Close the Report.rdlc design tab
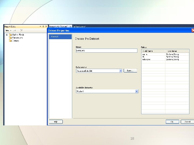This screenshot has width=194, height=145. (x=70, y=27)
